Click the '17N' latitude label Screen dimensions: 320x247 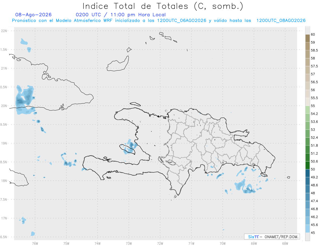pyautogui.click(x=5, y=218)
